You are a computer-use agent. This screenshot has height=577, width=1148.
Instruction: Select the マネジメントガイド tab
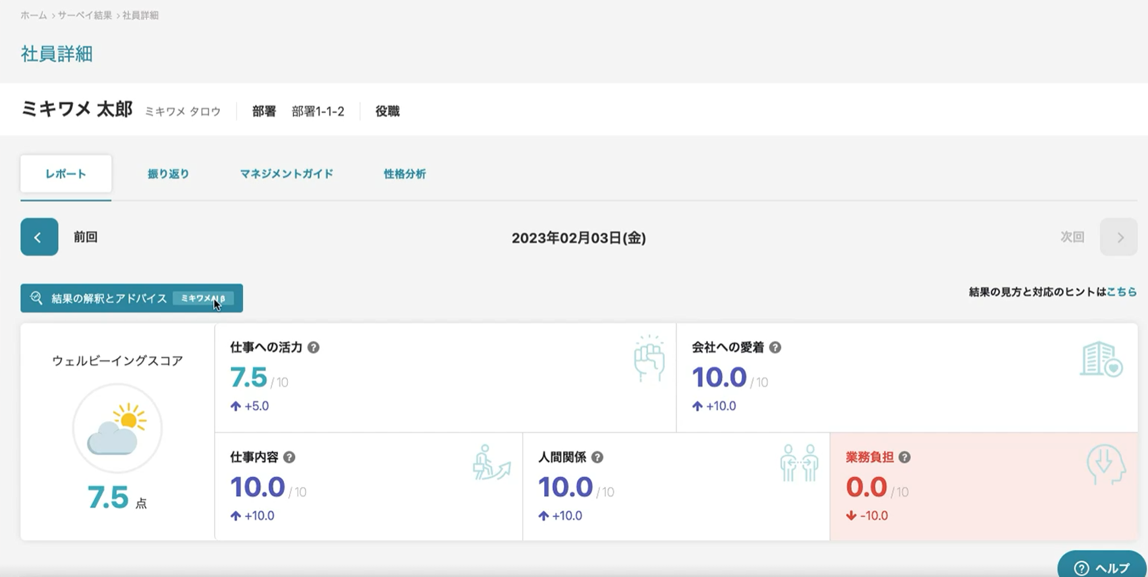[x=287, y=174]
